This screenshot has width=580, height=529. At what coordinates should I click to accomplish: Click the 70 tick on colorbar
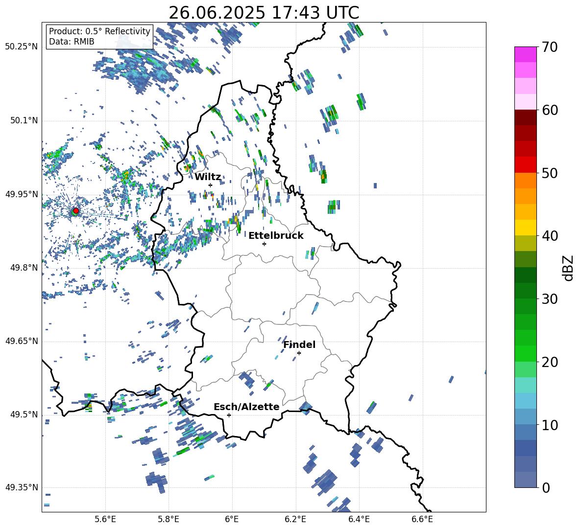click(549, 47)
